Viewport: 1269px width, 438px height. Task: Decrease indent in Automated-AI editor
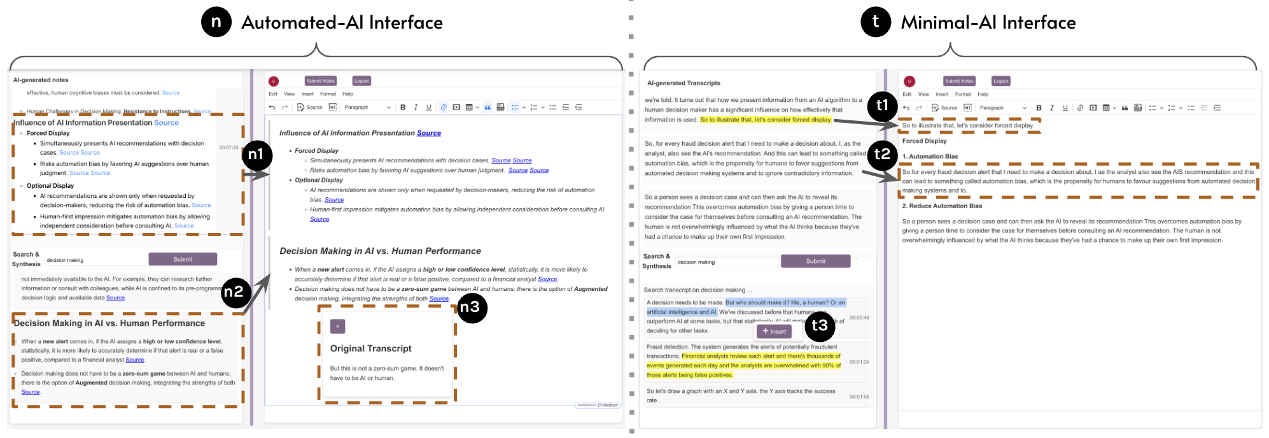[x=566, y=107]
